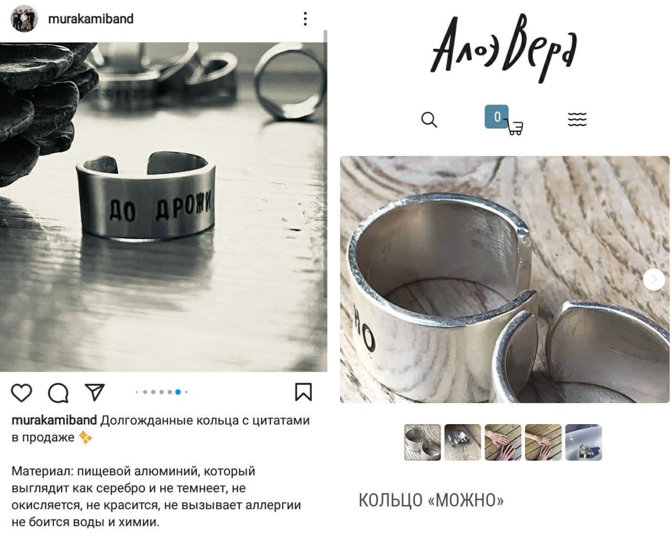Click murakamiband name in the caption
Screen dimensions: 672x538
pyautogui.click(x=54, y=420)
